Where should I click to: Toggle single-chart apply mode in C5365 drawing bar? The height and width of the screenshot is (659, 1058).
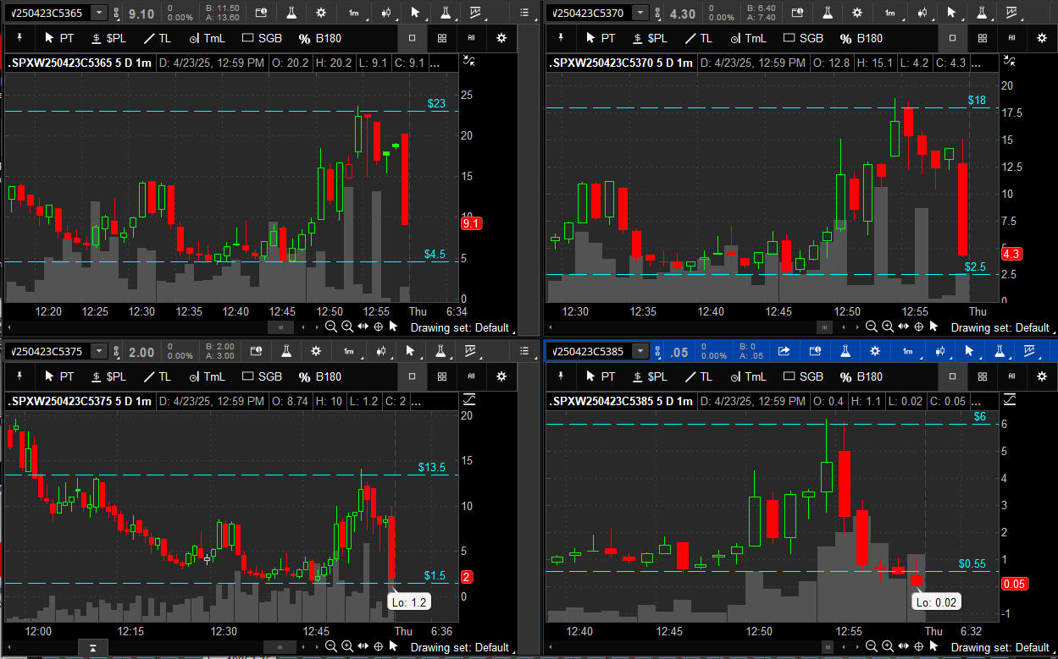412,38
